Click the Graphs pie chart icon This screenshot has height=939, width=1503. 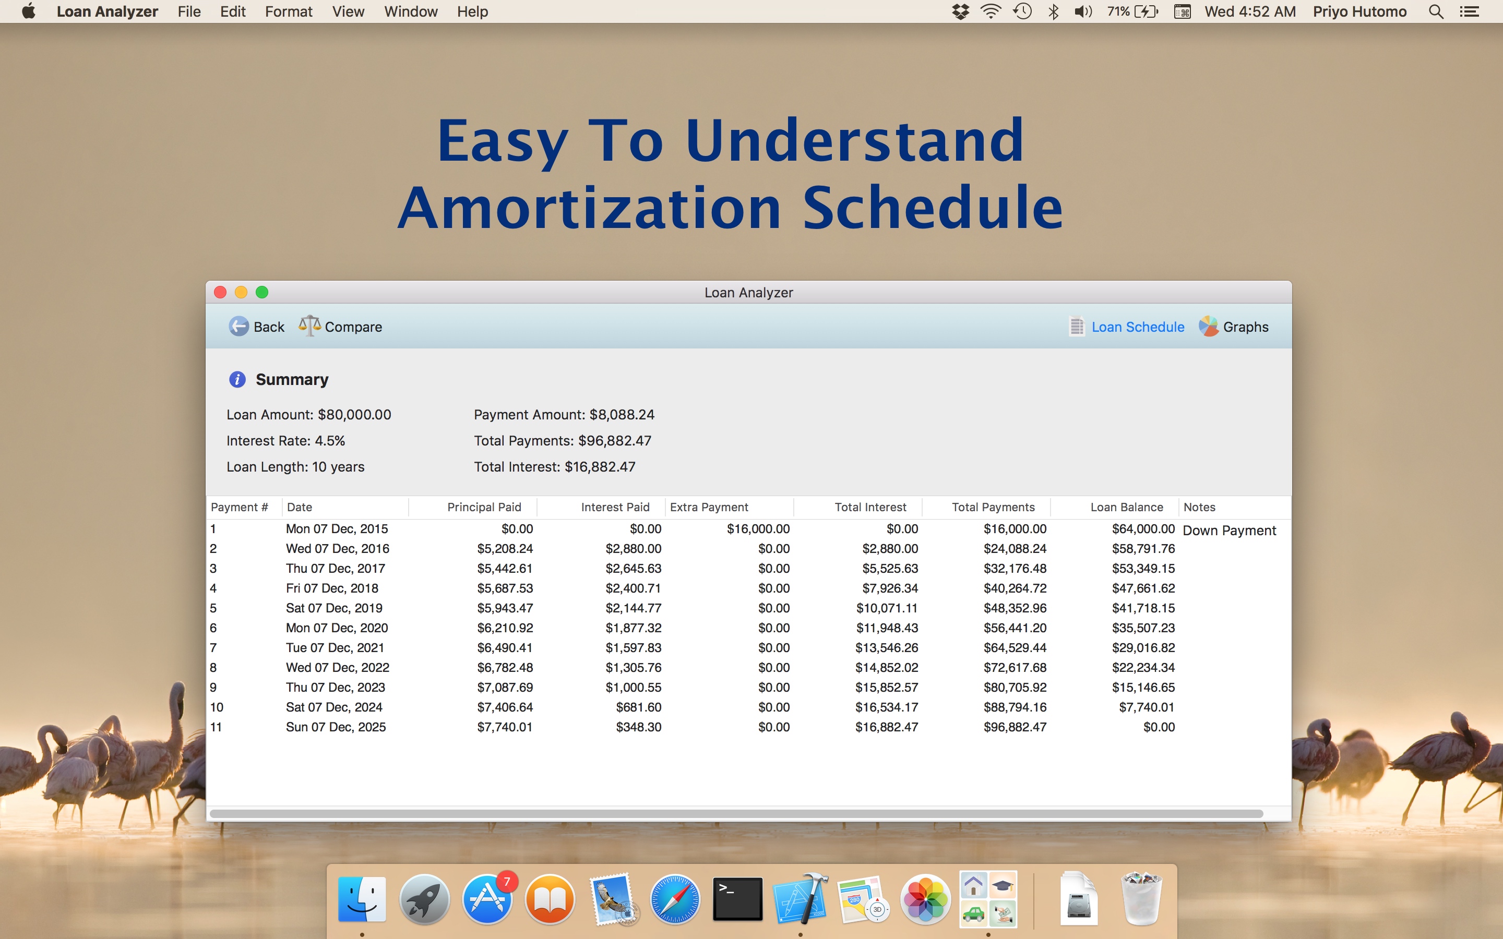(x=1208, y=326)
